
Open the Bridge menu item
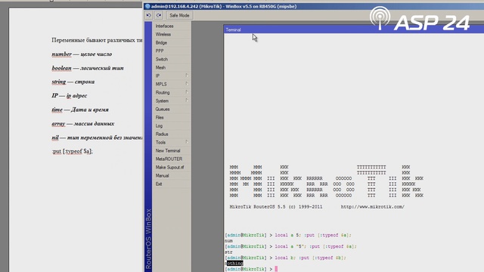tap(172, 43)
